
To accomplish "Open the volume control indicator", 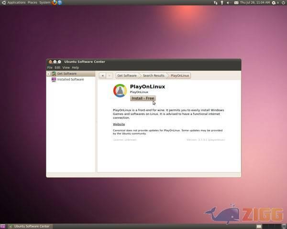I will 229,2.
